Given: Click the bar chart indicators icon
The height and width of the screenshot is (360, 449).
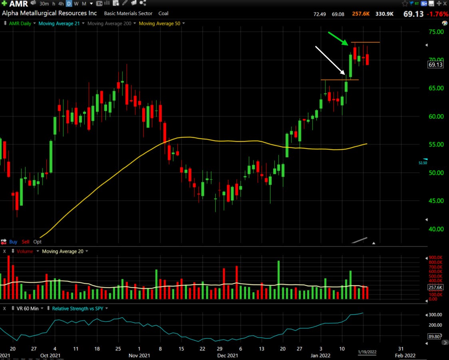Looking at the screenshot, I should [107, 3].
